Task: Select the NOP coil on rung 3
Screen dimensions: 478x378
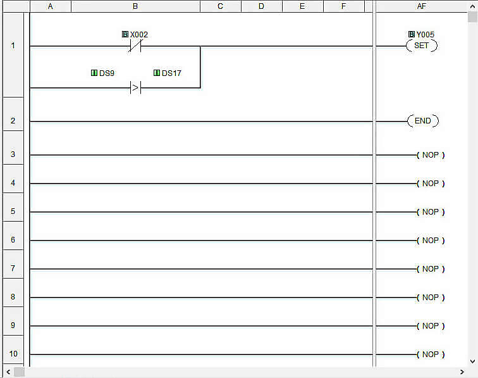Action: [431, 155]
